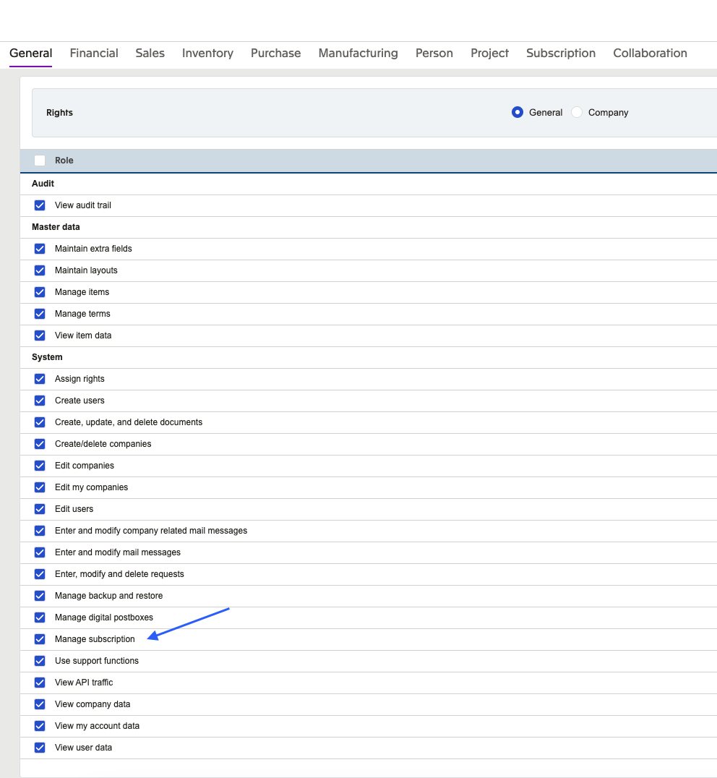
Task: Switch to the Manufacturing tab
Action: pyautogui.click(x=358, y=53)
